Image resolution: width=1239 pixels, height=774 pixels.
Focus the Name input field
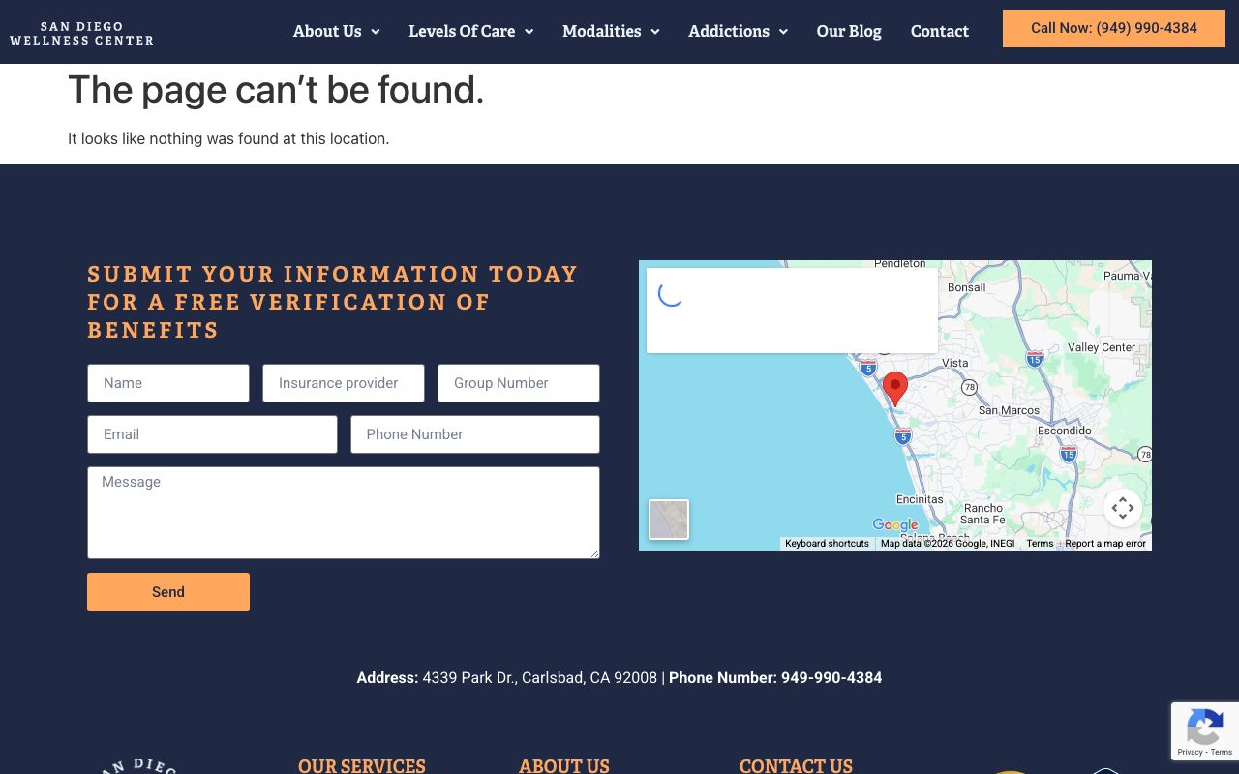click(168, 383)
